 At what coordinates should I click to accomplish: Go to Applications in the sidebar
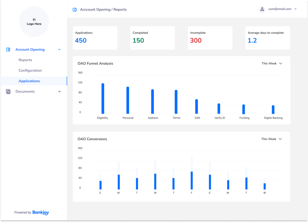[29, 81]
